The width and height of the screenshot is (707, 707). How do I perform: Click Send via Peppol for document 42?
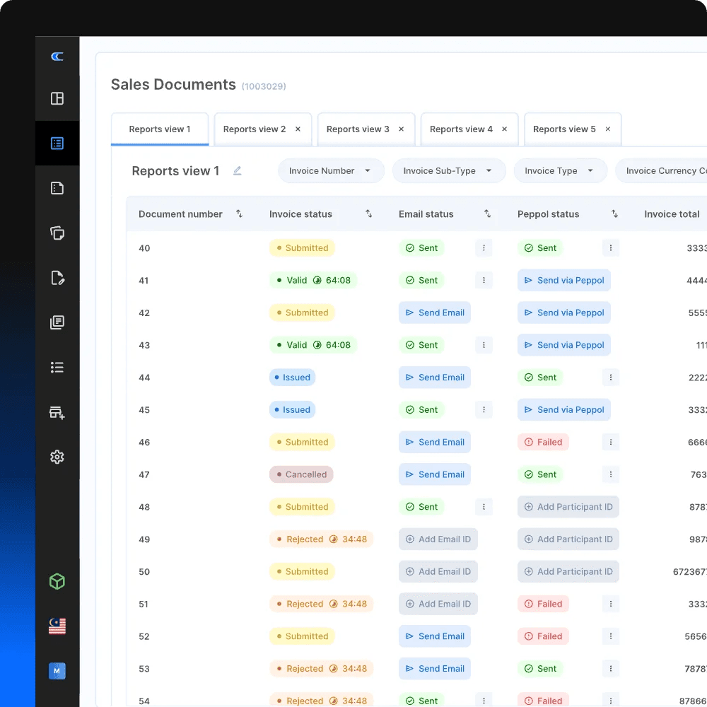tap(563, 312)
